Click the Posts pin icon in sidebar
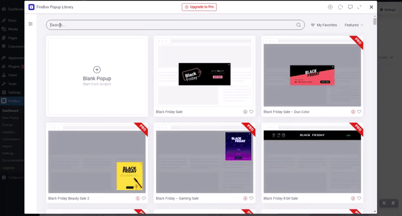This screenshot has width=402, height=216. 4,21
